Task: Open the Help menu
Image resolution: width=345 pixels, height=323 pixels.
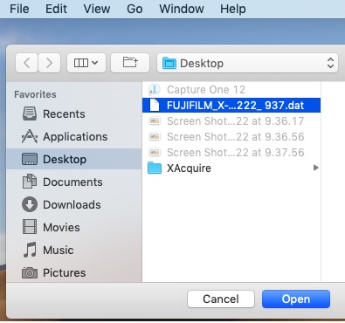Action: click(x=233, y=9)
